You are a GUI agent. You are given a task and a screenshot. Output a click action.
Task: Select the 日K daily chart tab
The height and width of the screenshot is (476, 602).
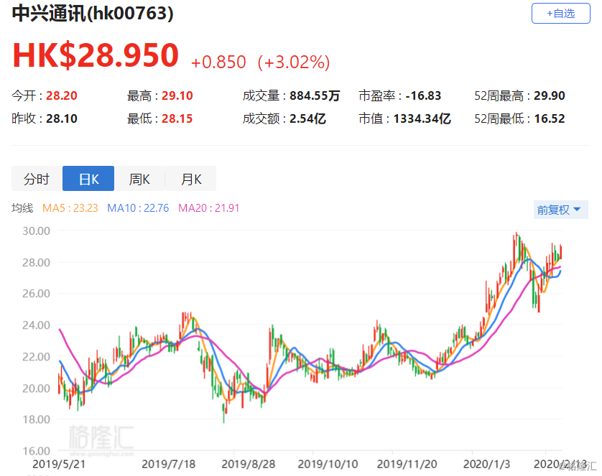tap(88, 179)
